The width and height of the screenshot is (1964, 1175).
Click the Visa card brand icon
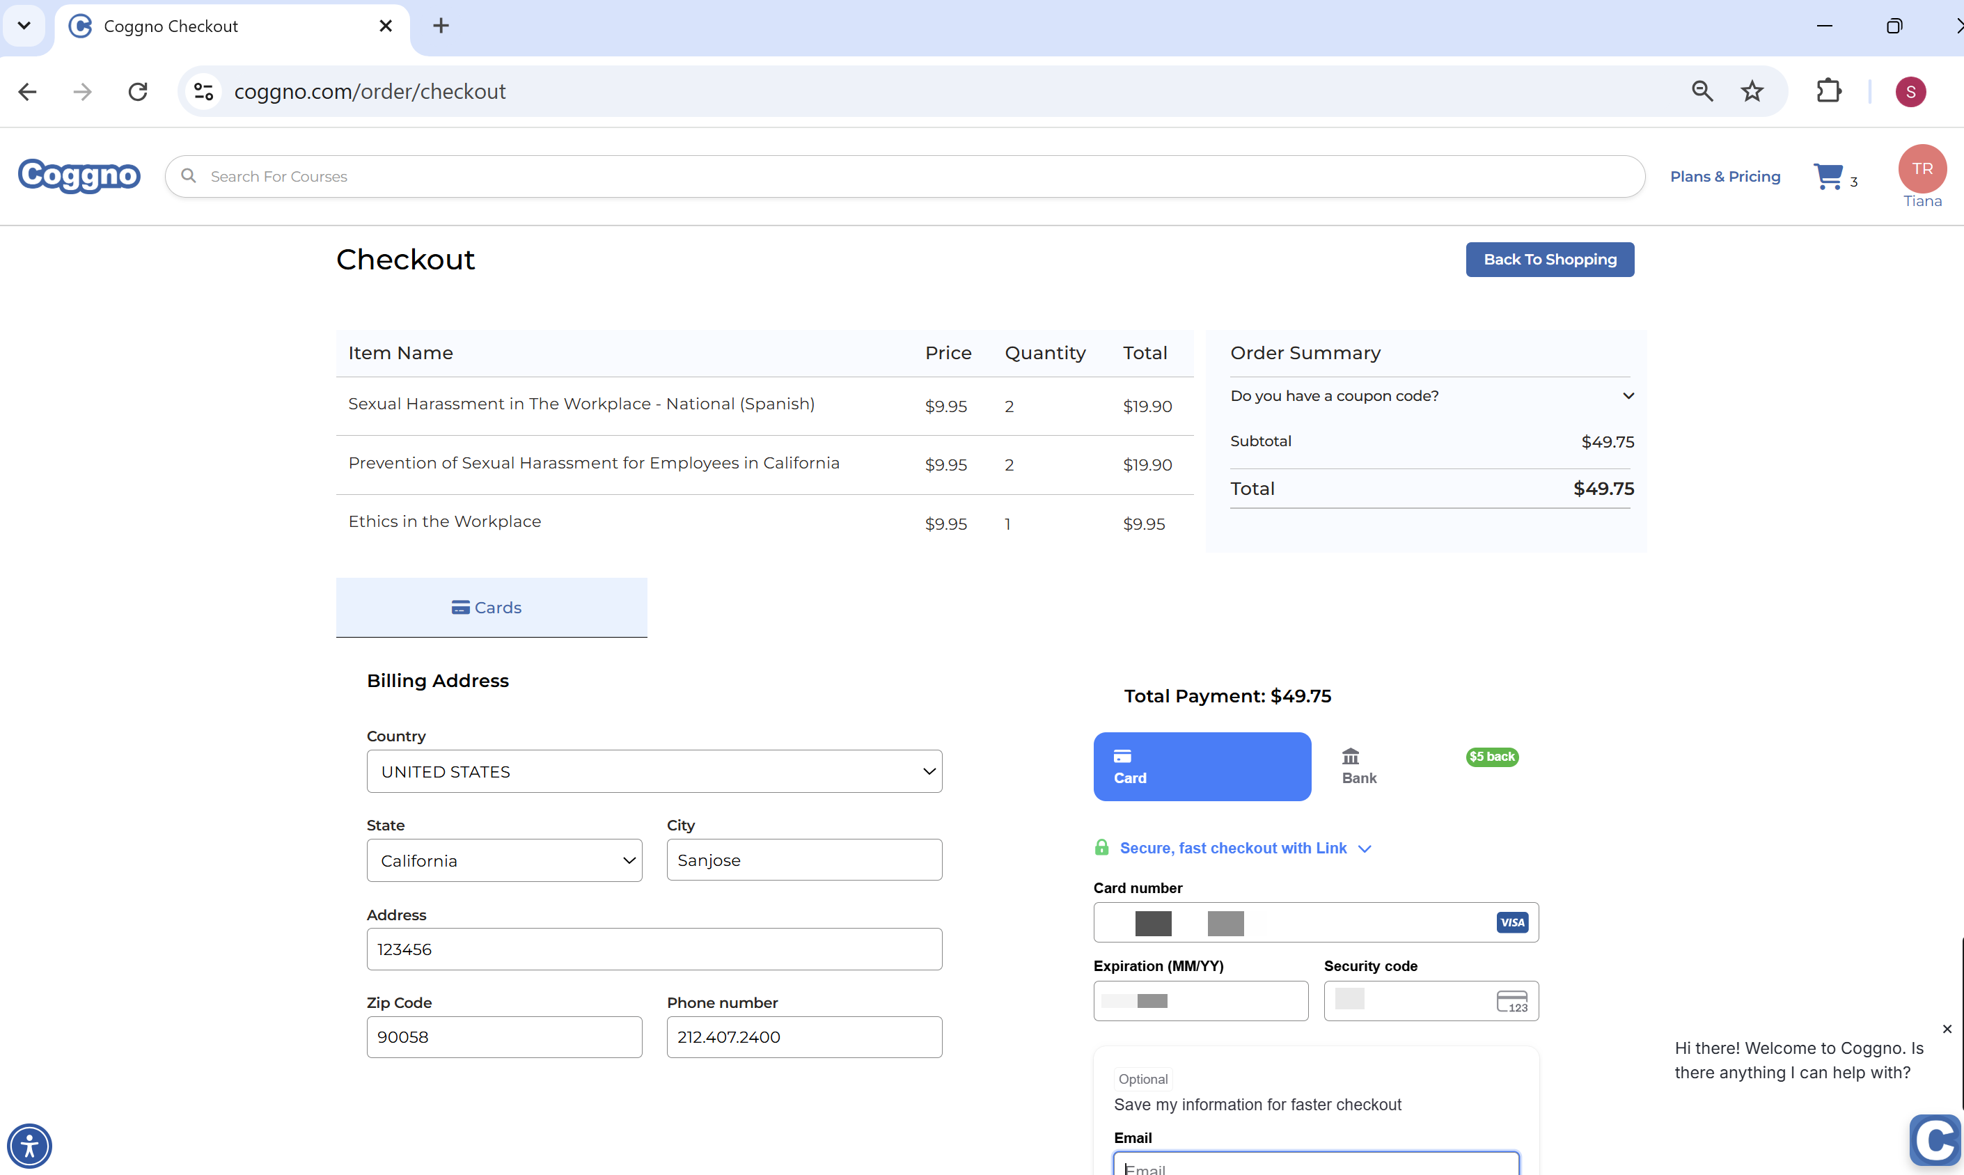point(1511,922)
